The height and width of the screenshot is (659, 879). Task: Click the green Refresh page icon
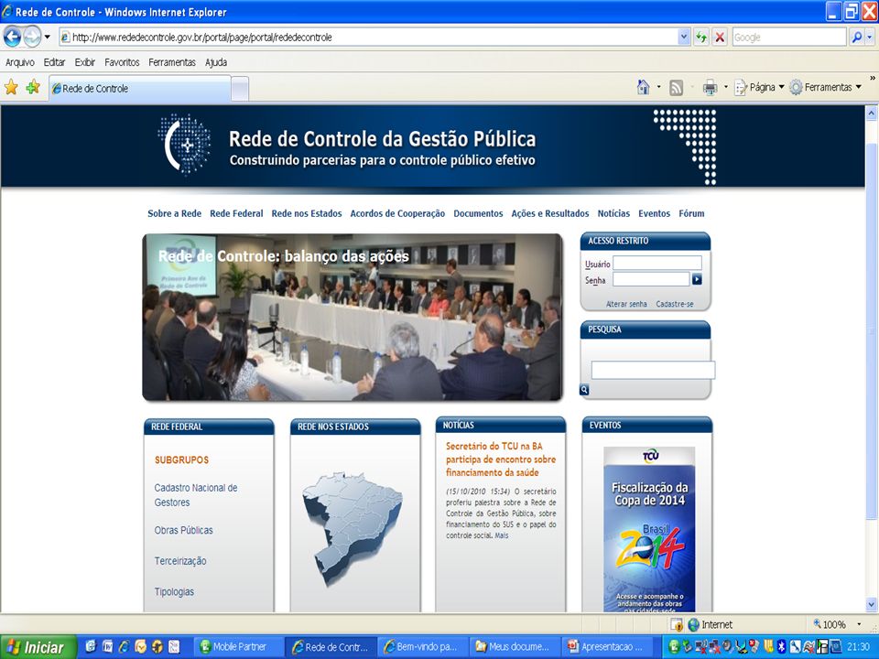click(701, 38)
